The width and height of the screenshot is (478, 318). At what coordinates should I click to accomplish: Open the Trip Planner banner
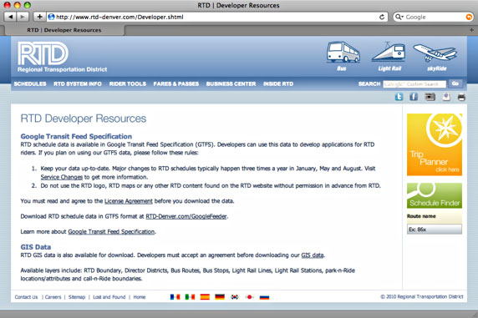435,144
